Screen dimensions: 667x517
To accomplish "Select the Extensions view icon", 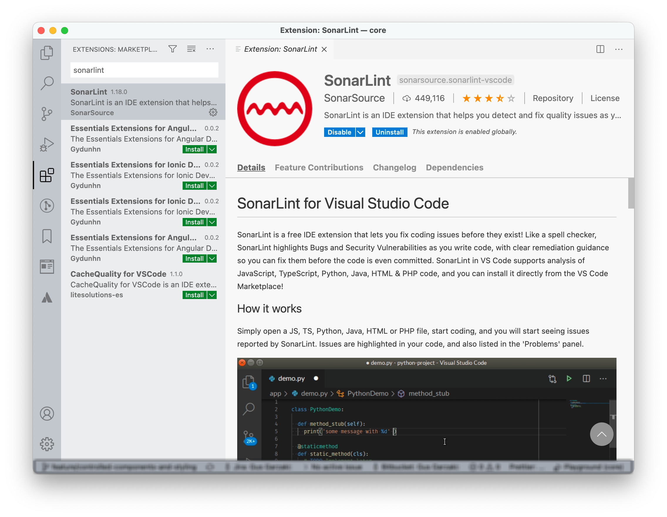I will [x=47, y=175].
